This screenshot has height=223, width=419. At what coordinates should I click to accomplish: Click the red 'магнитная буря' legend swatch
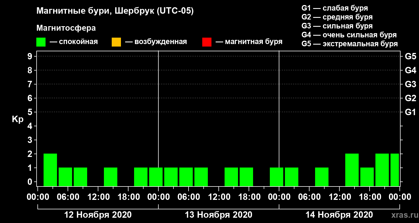point(207,42)
